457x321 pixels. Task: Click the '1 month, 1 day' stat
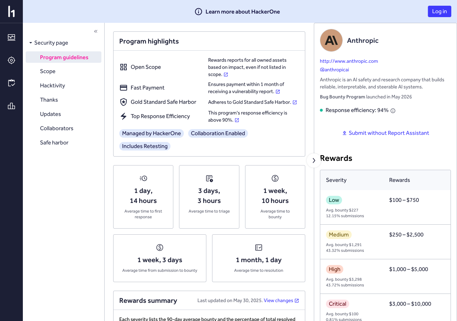258,260
